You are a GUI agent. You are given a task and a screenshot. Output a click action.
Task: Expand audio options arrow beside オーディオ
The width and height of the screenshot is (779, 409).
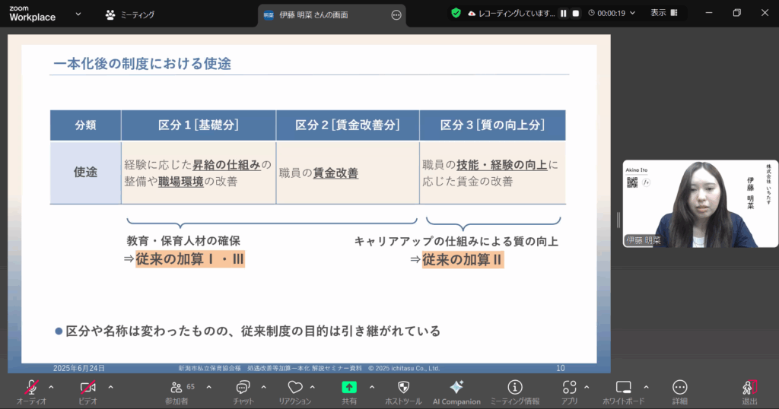[51, 386]
